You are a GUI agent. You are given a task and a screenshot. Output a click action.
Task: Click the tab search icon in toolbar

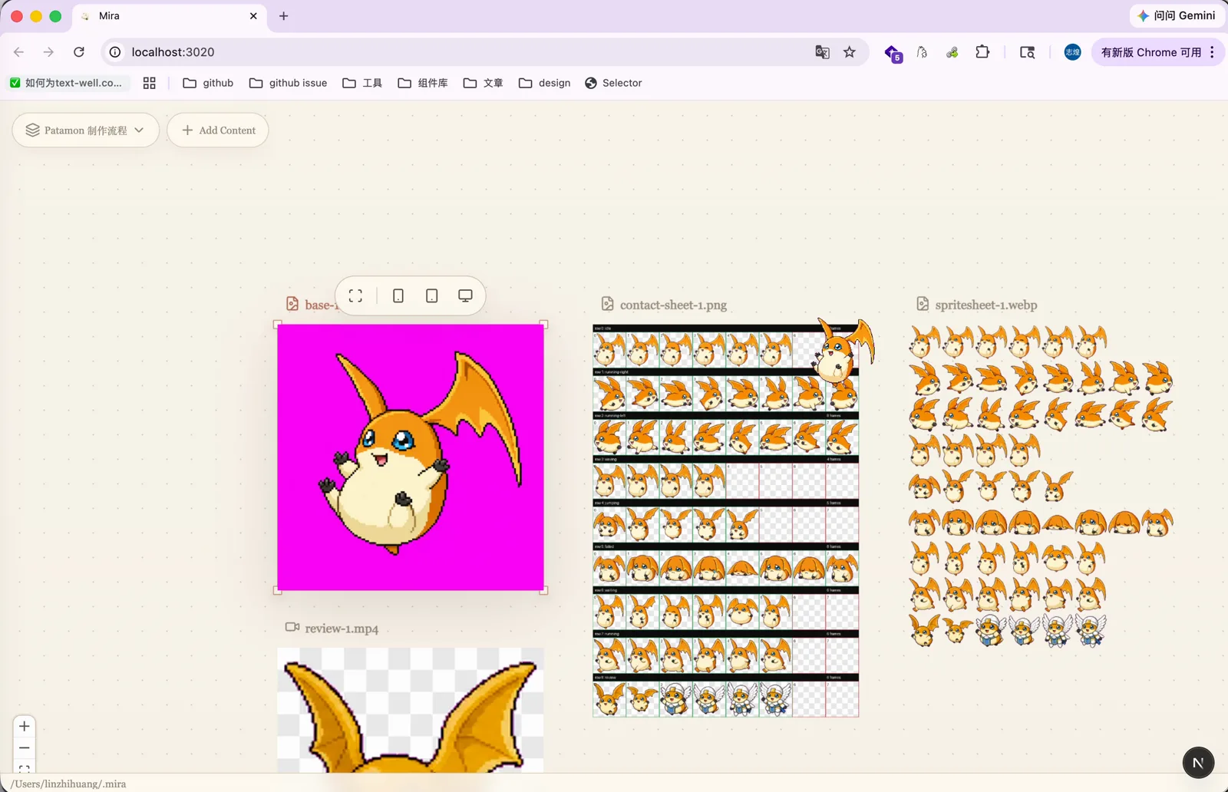pos(1027,52)
